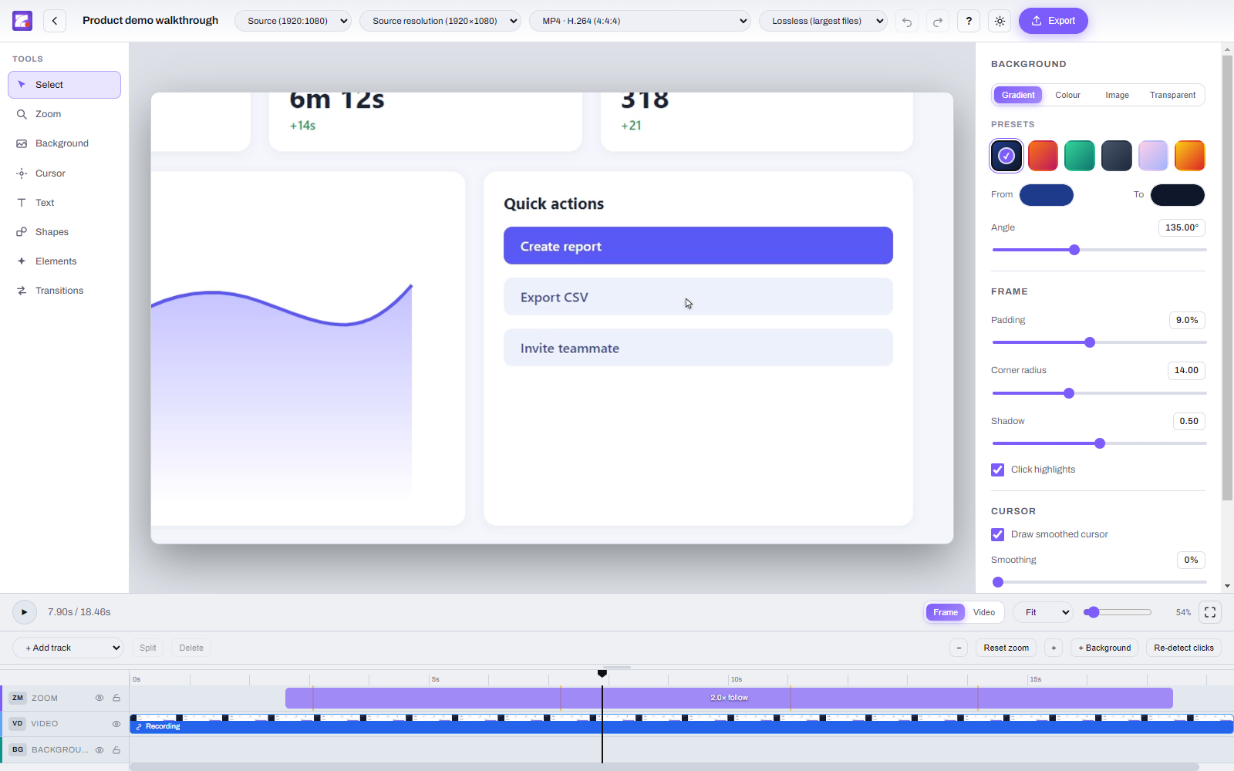Click the undo arrow icon
The width and height of the screenshot is (1234, 771).
pos(907,21)
